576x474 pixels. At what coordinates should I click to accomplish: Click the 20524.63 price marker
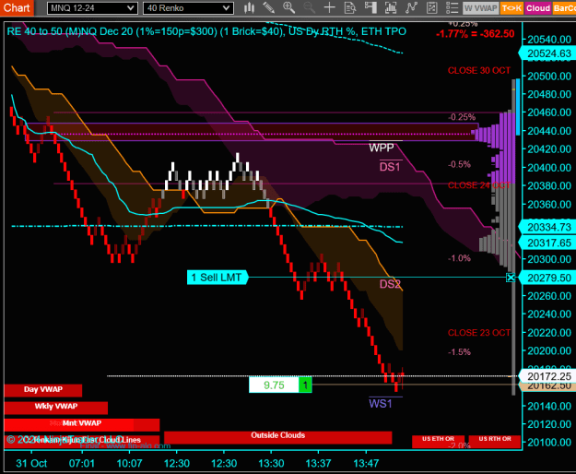[x=549, y=54]
